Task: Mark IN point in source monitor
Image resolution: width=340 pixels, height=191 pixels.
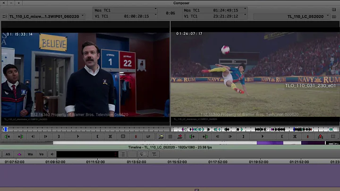Action: [x=97, y=137]
